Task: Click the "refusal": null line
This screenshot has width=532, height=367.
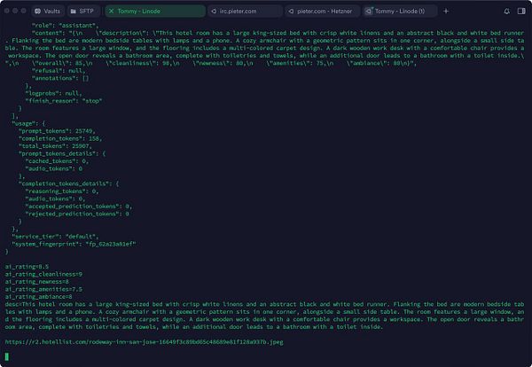Action: [59, 71]
